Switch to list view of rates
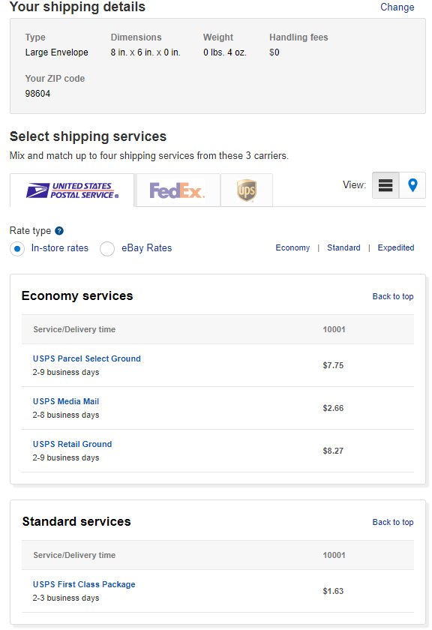432x630 pixels. pos(385,184)
